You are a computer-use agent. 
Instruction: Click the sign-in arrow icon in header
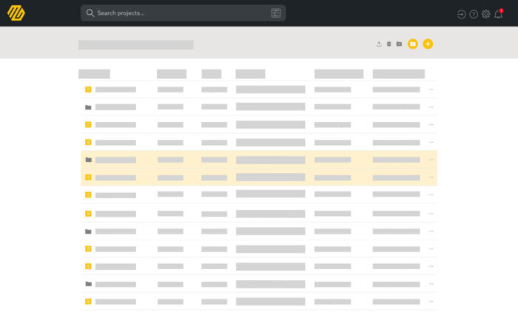click(x=461, y=14)
